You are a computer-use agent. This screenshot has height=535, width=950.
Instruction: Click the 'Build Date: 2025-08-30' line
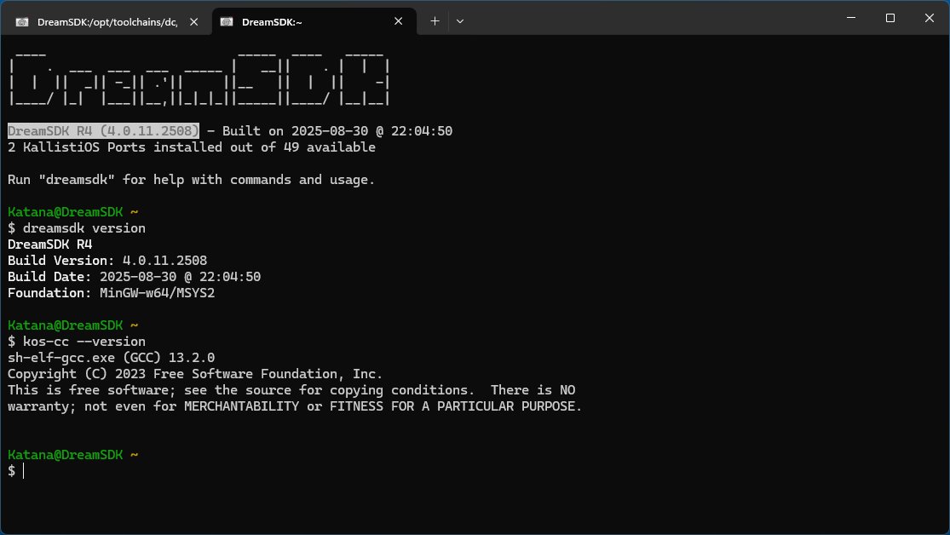(x=135, y=277)
